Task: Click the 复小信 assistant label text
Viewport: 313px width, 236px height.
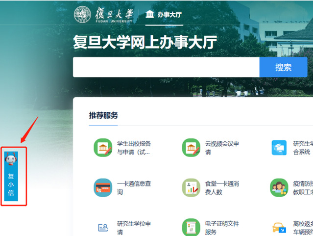Action: point(11,184)
